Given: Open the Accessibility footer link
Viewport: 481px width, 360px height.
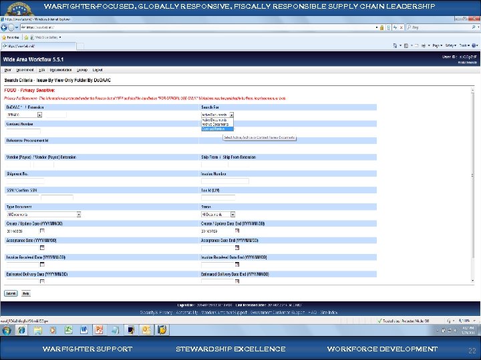Looking at the screenshot, I should (x=187, y=313).
